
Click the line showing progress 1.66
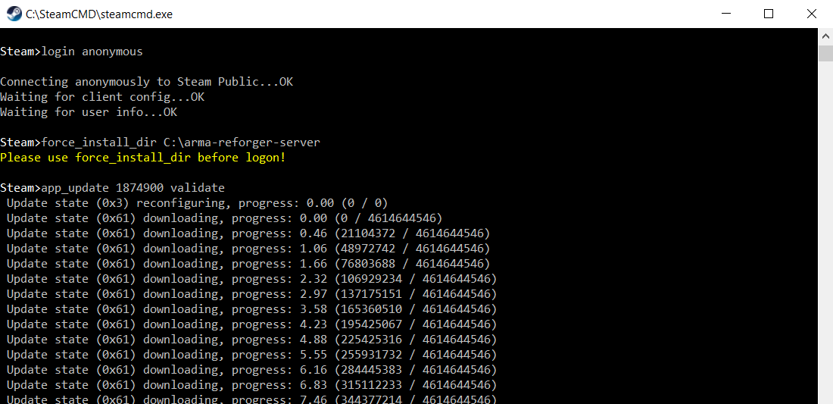coord(248,264)
